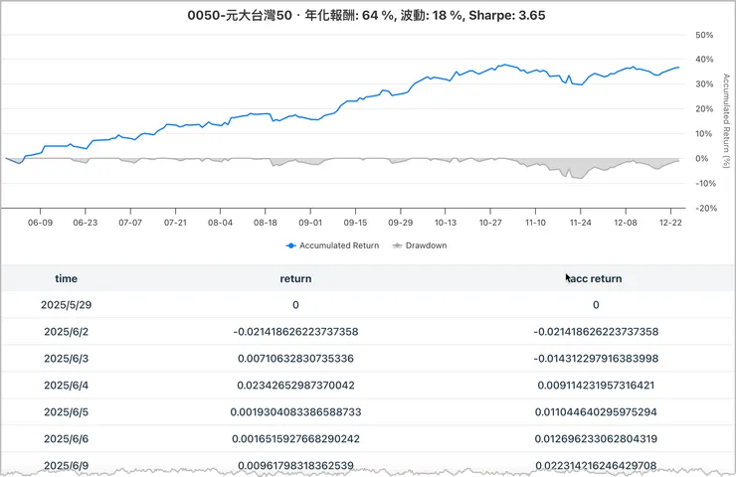Select the date cell 2025/6/5
The image size is (736, 477).
[67, 411]
